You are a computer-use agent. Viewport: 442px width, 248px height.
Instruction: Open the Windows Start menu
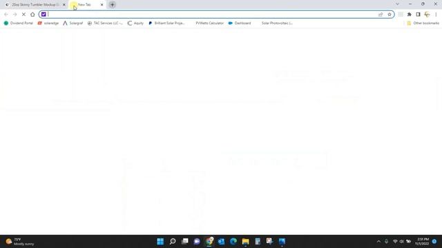pyautogui.click(x=160, y=241)
